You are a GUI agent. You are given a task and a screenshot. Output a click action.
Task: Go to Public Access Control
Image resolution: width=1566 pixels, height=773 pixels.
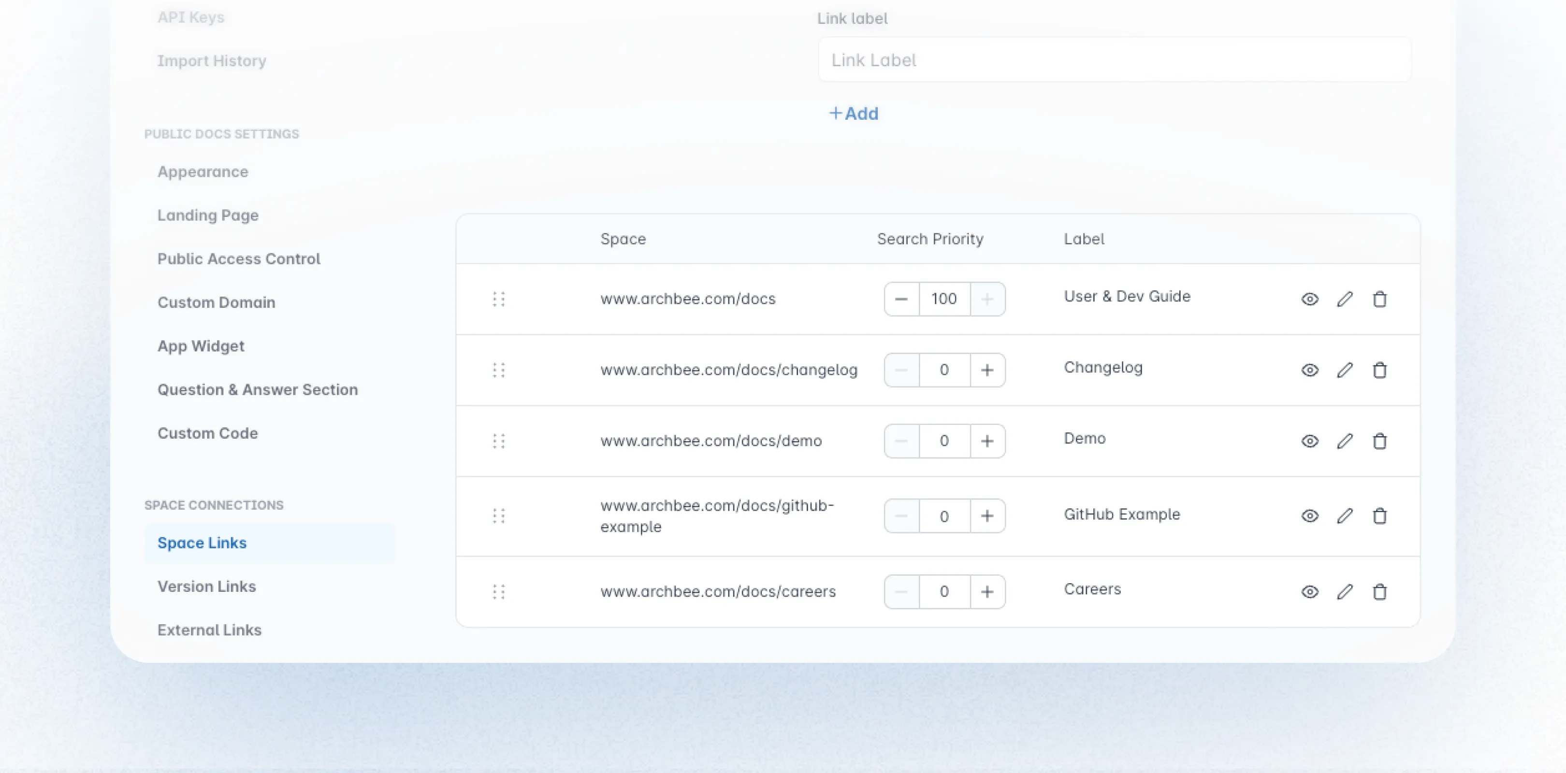(238, 259)
